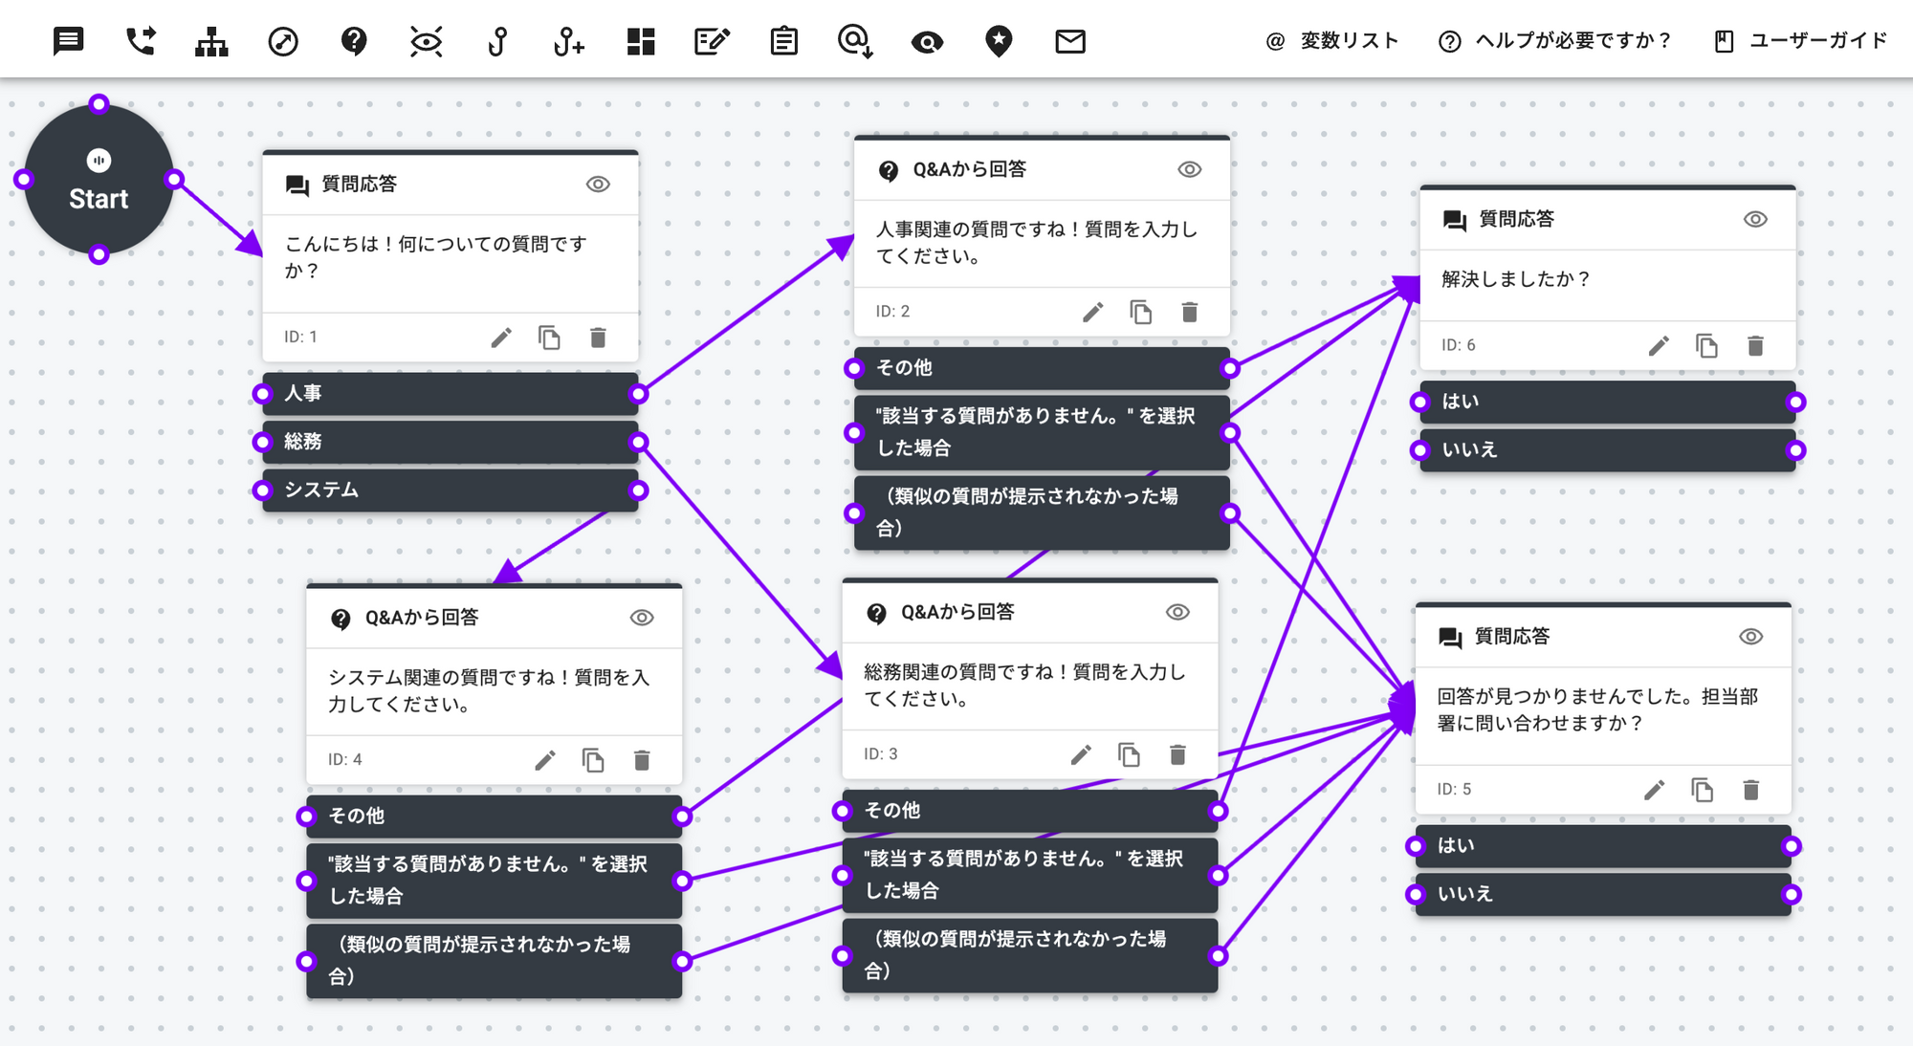This screenshot has height=1046, width=1913.
Task: Duplicate node ID 4 with copy icon
Action: coord(593,760)
